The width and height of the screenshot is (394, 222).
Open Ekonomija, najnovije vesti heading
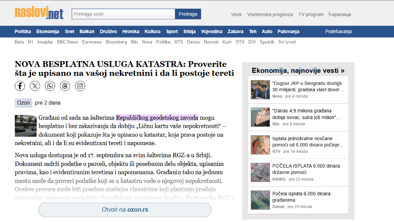298,71
